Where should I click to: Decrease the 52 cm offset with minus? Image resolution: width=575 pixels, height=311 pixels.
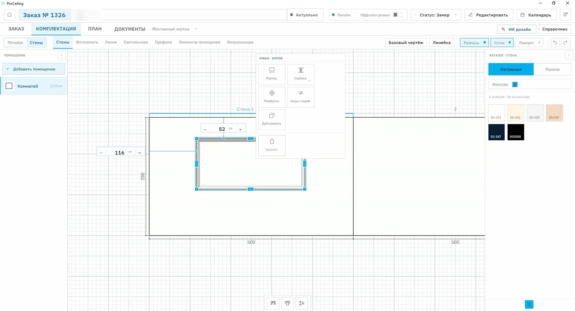205,129
